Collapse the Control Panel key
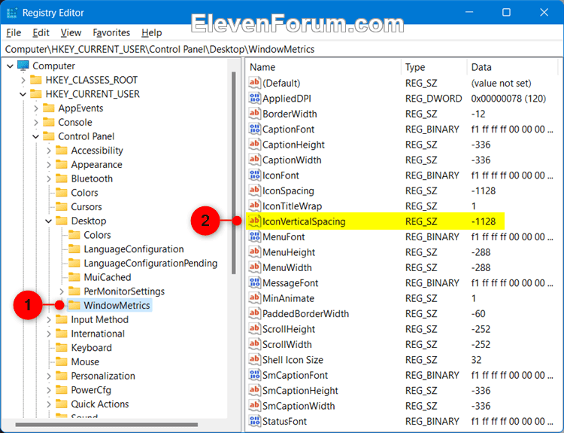Viewport: 564px width, 433px height. [35, 136]
